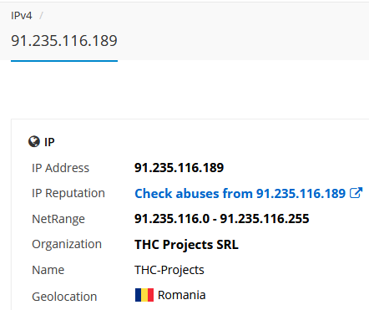Select the 91.235.116.189 page title tab
369x310 pixels.
64,41
